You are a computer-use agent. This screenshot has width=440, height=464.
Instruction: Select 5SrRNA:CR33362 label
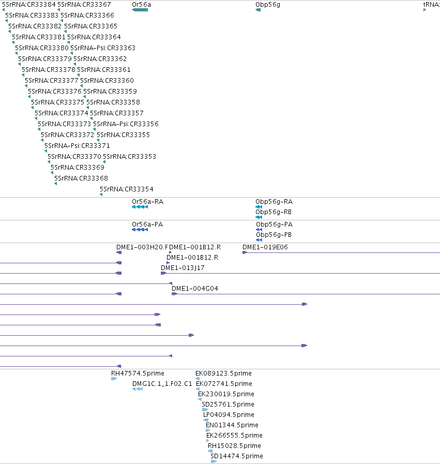pos(100,59)
